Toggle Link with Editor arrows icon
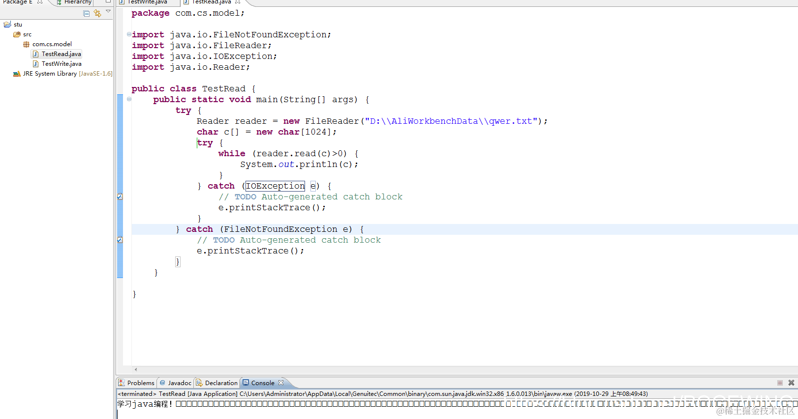 click(x=97, y=13)
